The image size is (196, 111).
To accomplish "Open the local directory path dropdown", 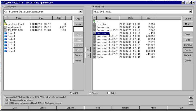I will (x=80, y=12).
